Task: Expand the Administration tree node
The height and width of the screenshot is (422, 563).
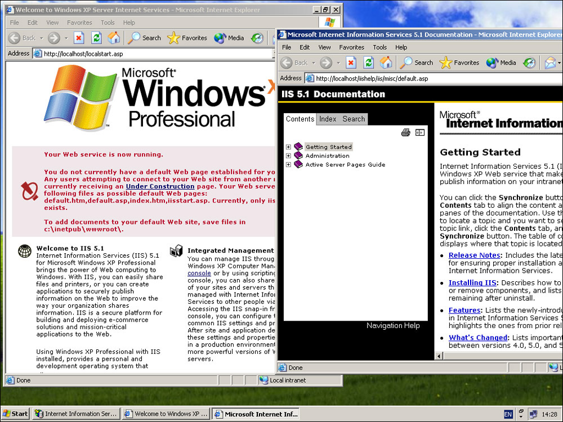Action: pos(288,156)
